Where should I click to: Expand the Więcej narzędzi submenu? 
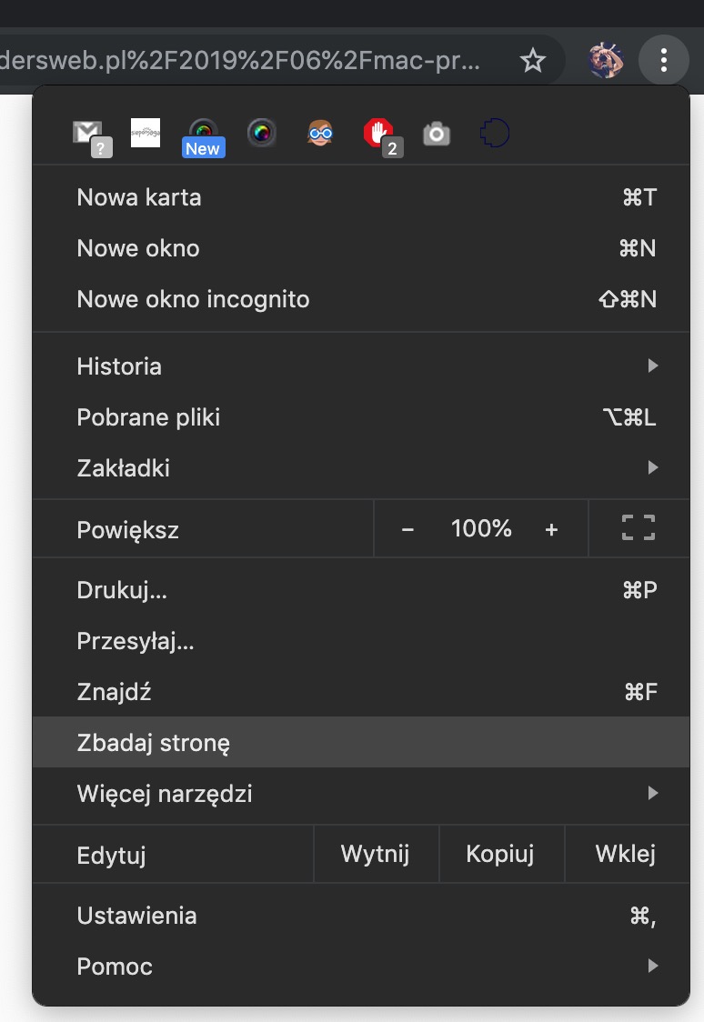click(x=360, y=793)
